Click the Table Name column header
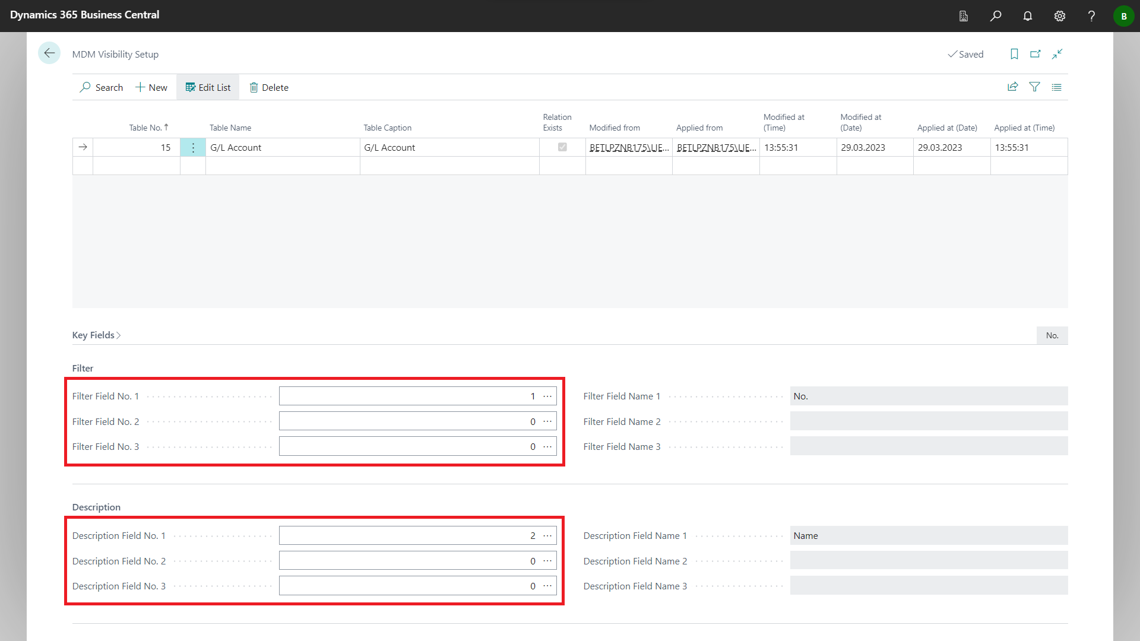This screenshot has height=641, width=1140. point(230,128)
